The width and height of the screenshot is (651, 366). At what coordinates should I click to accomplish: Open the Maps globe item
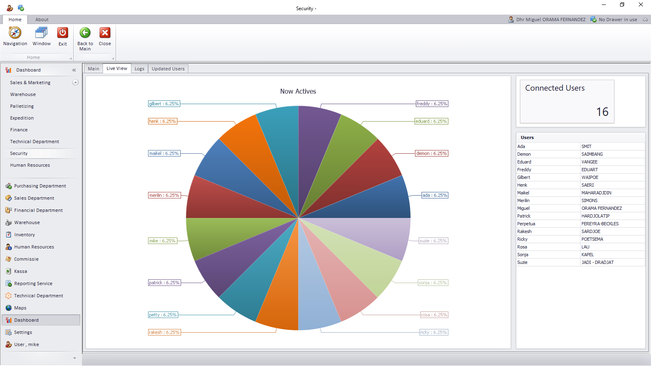[x=20, y=308]
